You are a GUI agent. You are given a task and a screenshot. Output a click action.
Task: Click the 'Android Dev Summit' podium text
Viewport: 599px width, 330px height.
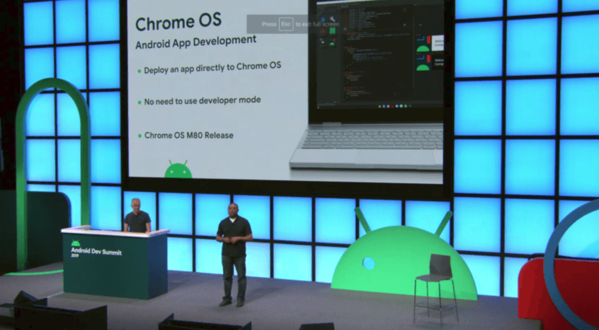(x=96, y=252)
